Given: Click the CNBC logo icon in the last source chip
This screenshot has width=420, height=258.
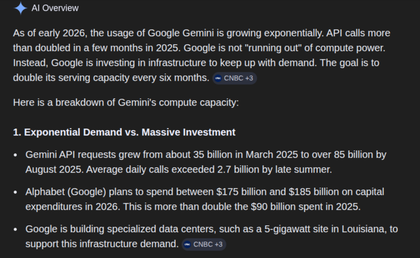Looking at the screenshot, I should (x=187, y=244).
